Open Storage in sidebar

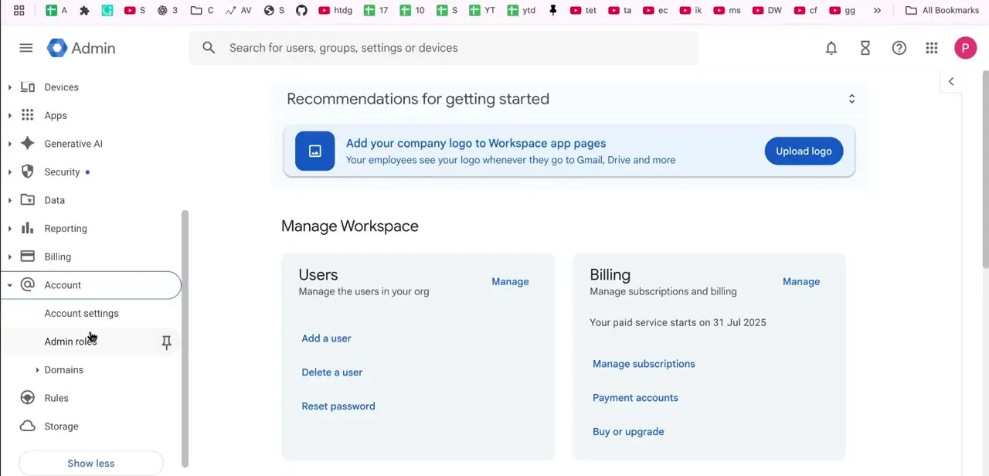(61, 427)
